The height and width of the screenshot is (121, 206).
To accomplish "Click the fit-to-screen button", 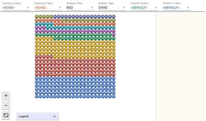I will tap(6, 115).
